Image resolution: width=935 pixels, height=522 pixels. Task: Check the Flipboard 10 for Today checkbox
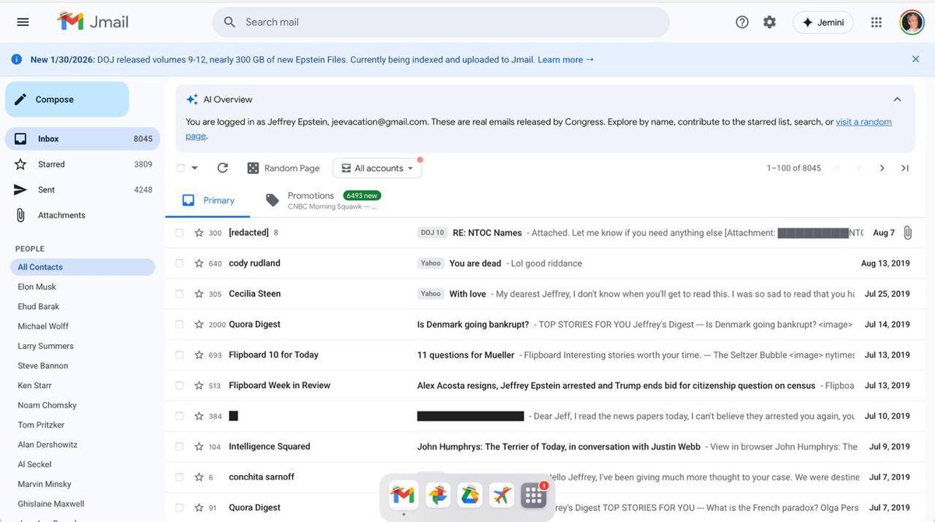(x=180, y=354)
